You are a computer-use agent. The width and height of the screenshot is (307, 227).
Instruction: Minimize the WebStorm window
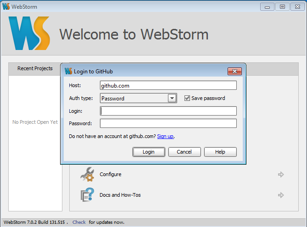(x=267, y=7)
